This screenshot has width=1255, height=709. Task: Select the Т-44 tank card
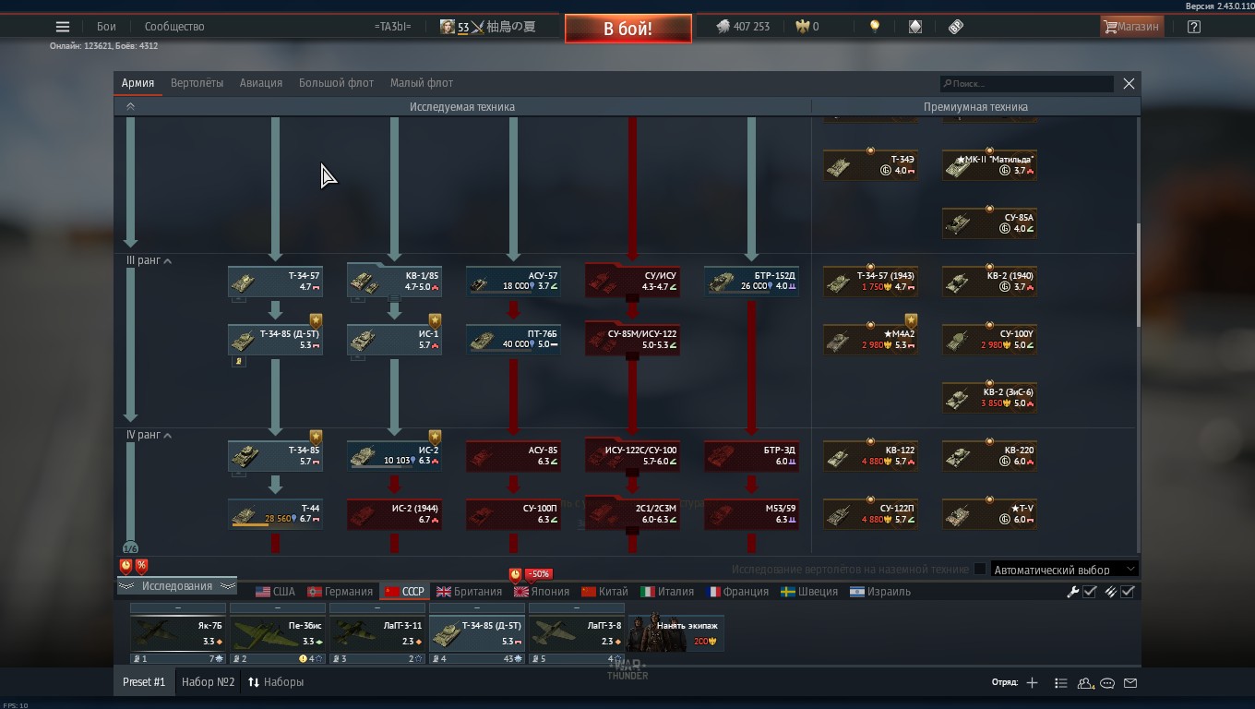(x=275, y=514)
